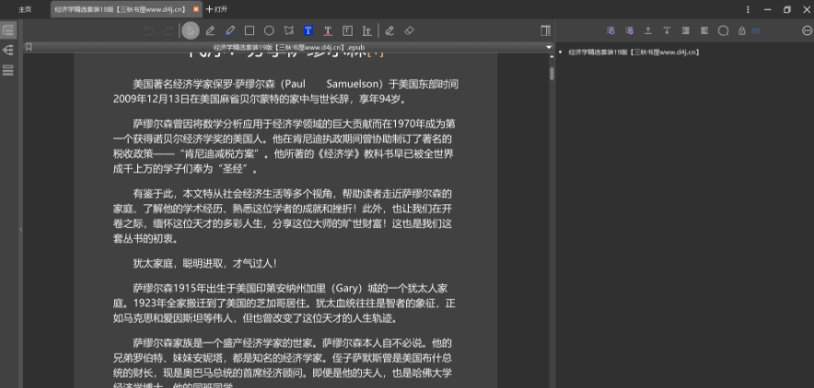Image resolution: width=814 pixels, height=388 pixels.
Task: Click the word (Gary) in the paragraph
Action: (x=348, y=288)
